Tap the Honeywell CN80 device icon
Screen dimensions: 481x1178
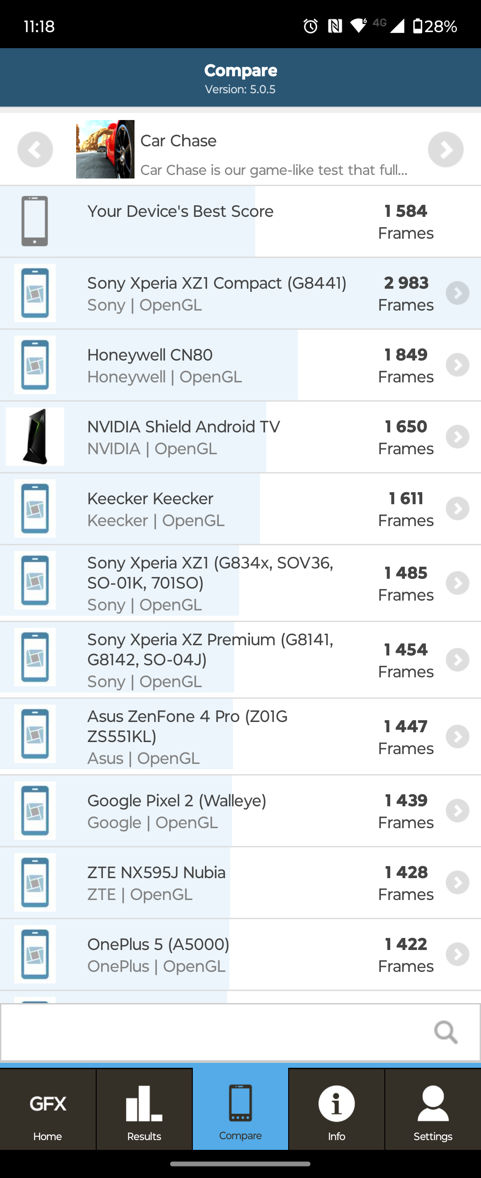coord(35,365)
